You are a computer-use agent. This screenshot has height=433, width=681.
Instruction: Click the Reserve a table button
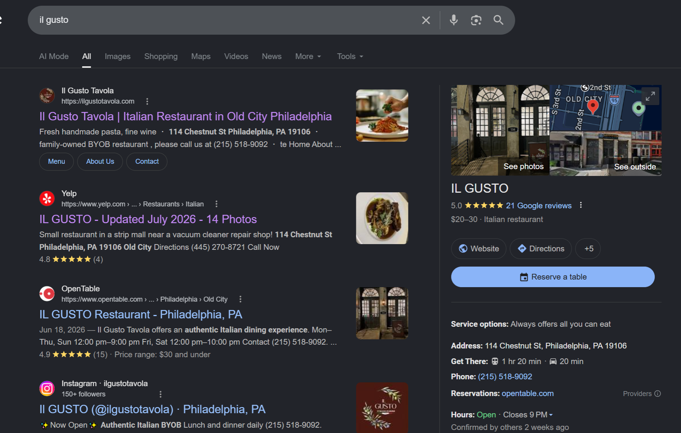point(553,277)
